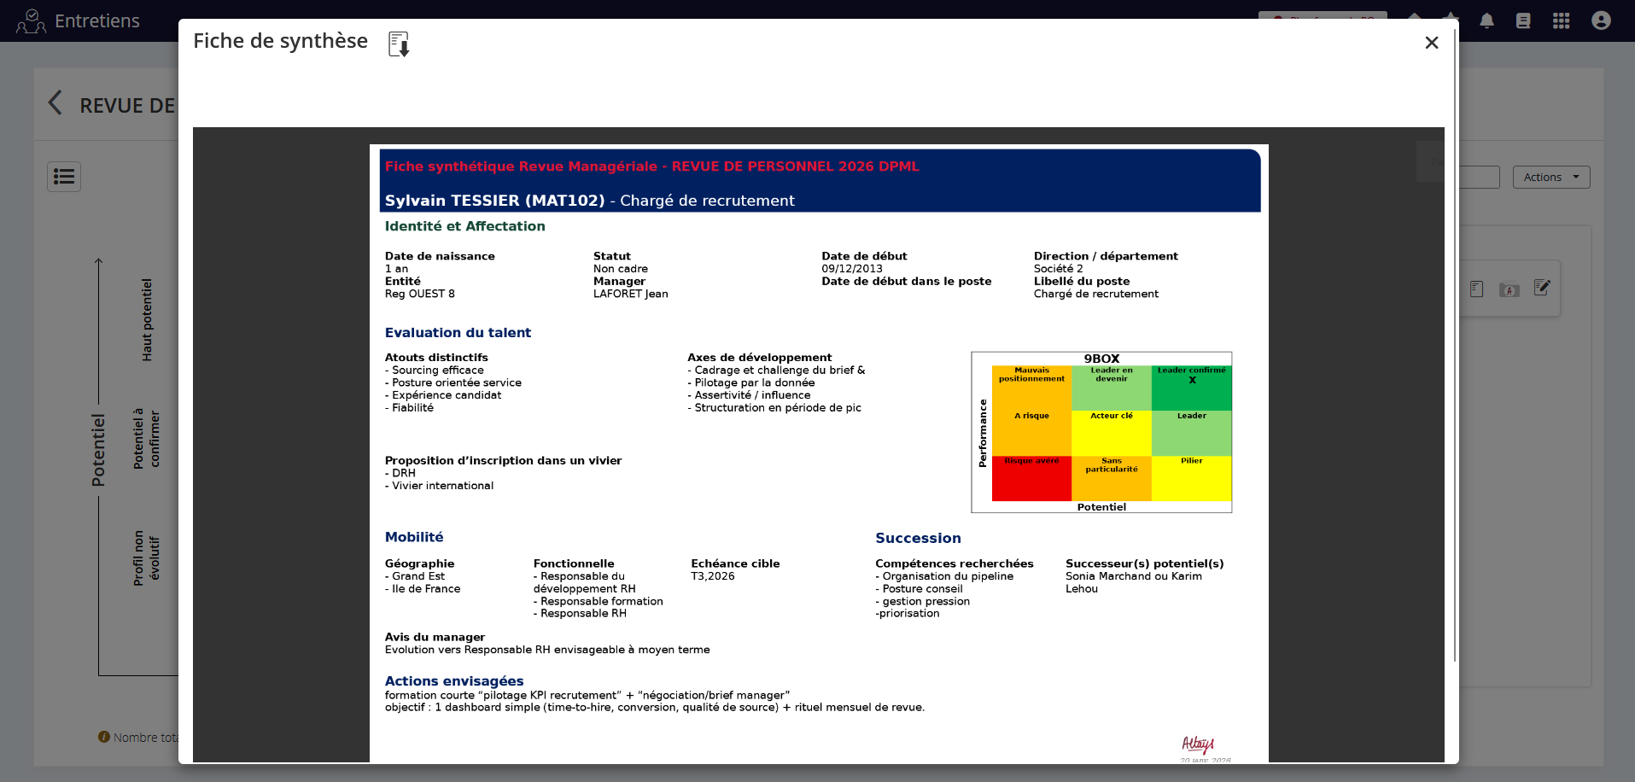Click the pencil edit icon in the card
Viewport: 1635px width, 782px height.
point(1541,289)
